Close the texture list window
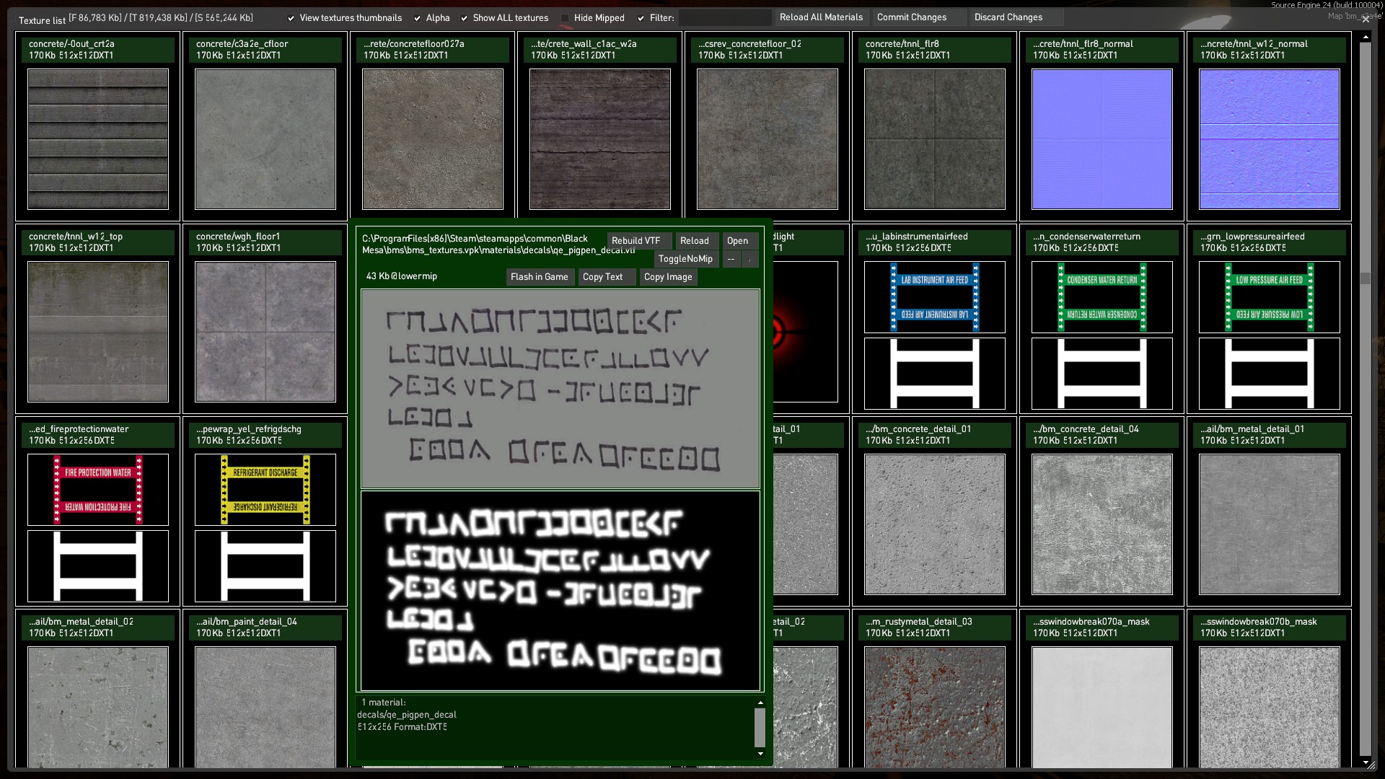 click(1366, 19)
